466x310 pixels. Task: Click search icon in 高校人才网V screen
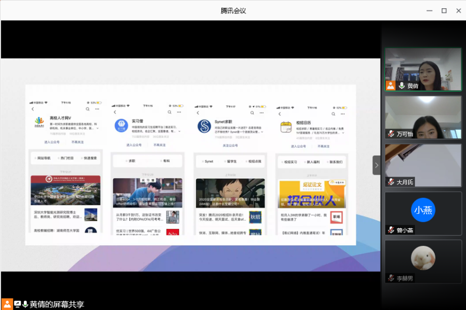88,109
